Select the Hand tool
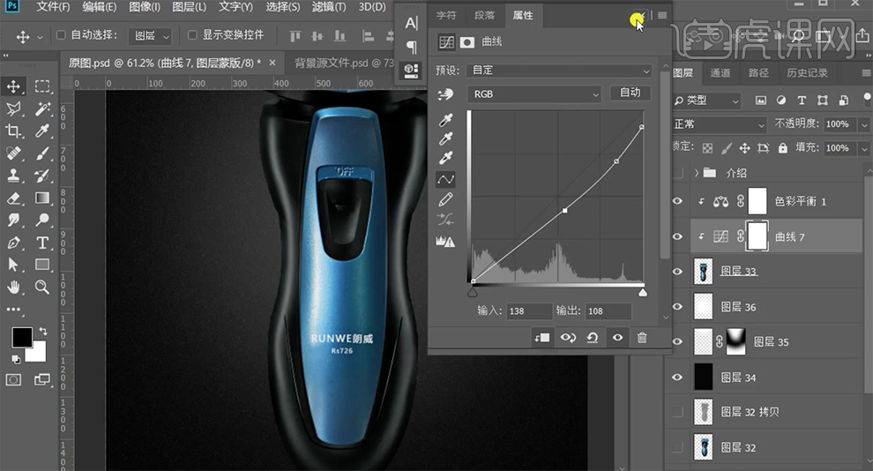This screenshot has width=873, height=471. 13,288
